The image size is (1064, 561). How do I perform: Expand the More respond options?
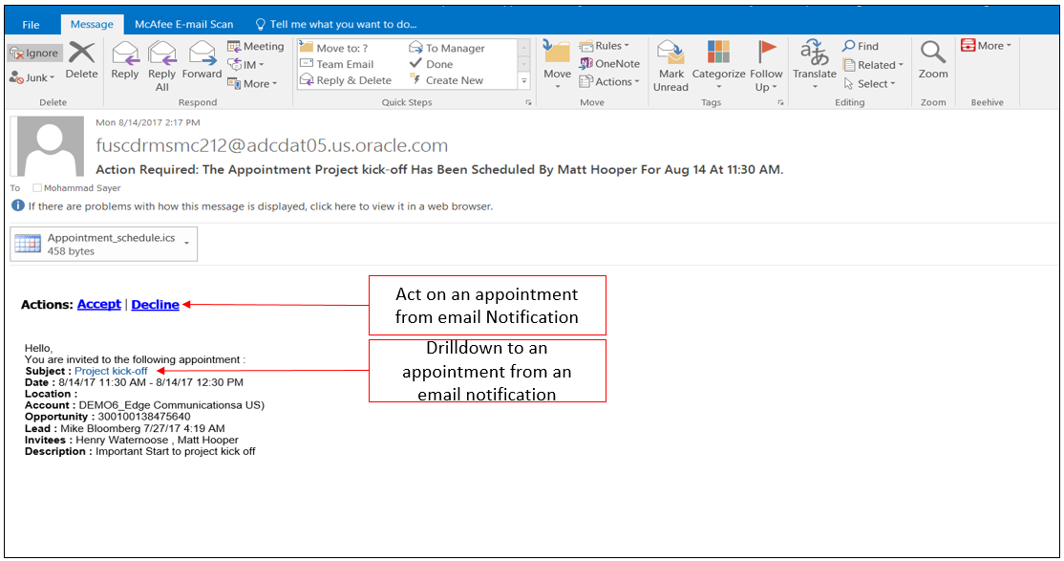coord(252,83)
